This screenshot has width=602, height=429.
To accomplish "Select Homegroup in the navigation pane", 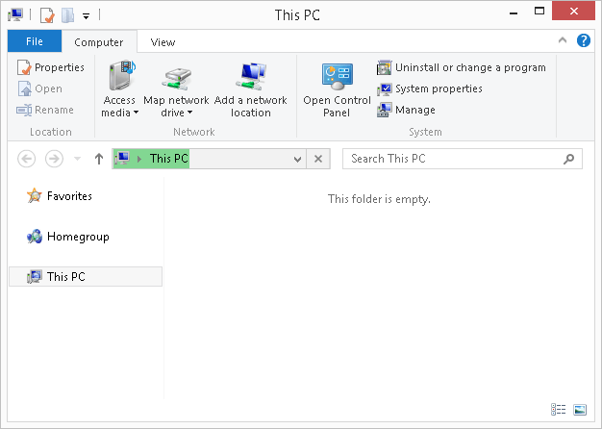I will click(68, 237).
